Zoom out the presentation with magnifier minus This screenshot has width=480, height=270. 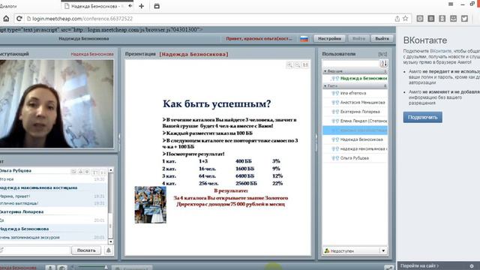[x=297, y=64]
